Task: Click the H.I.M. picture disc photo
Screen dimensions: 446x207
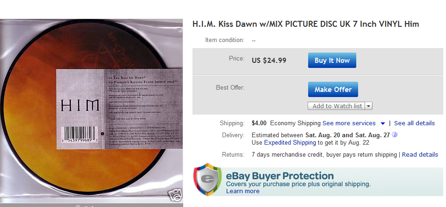Action: point(91,110)
